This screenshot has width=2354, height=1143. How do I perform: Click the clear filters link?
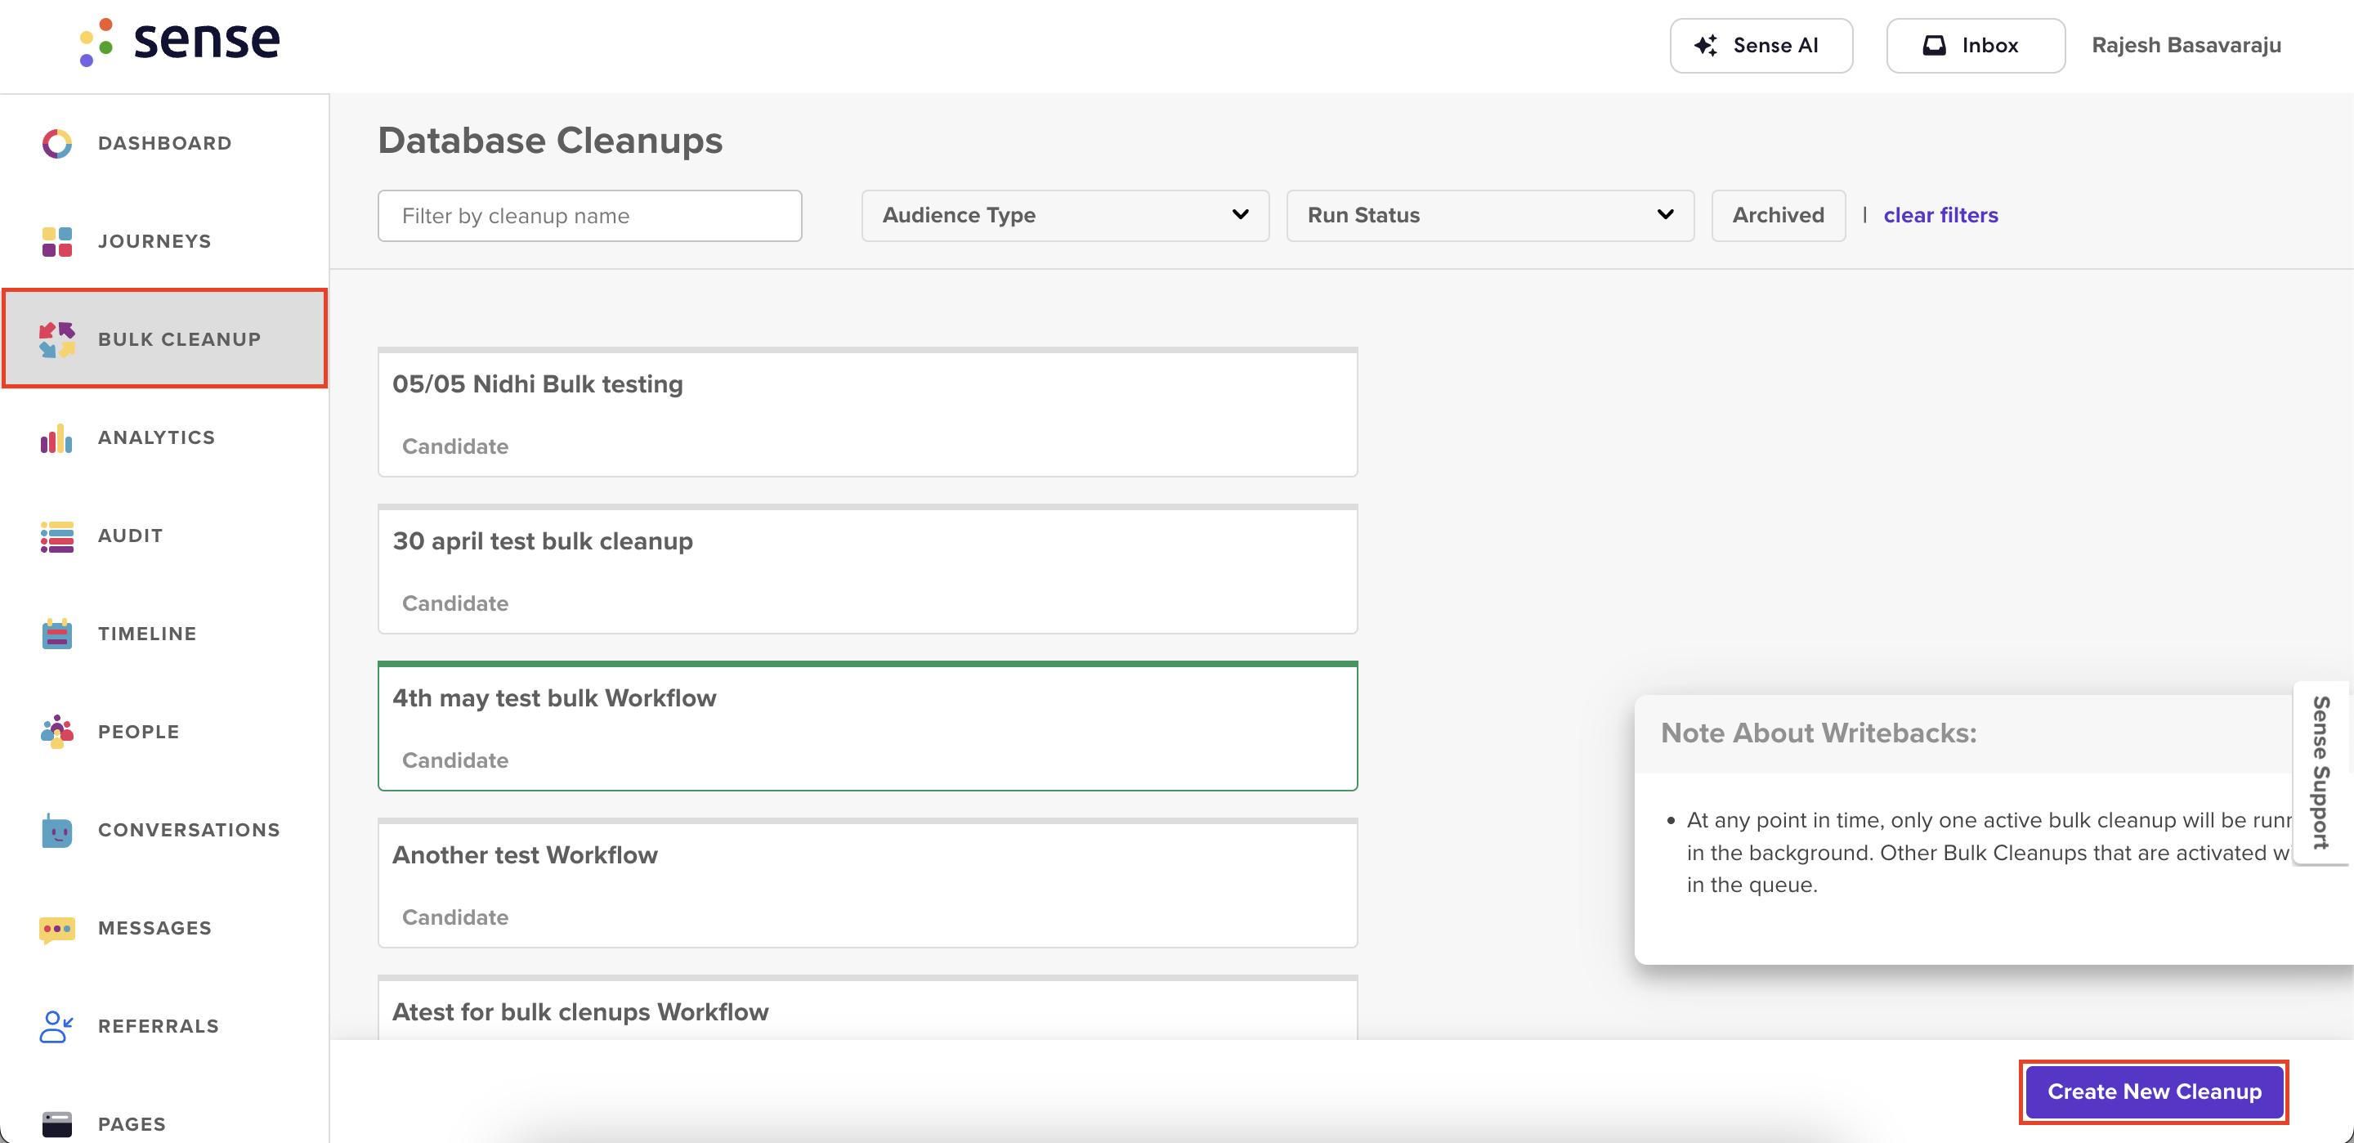click(x=1940, y=216)
